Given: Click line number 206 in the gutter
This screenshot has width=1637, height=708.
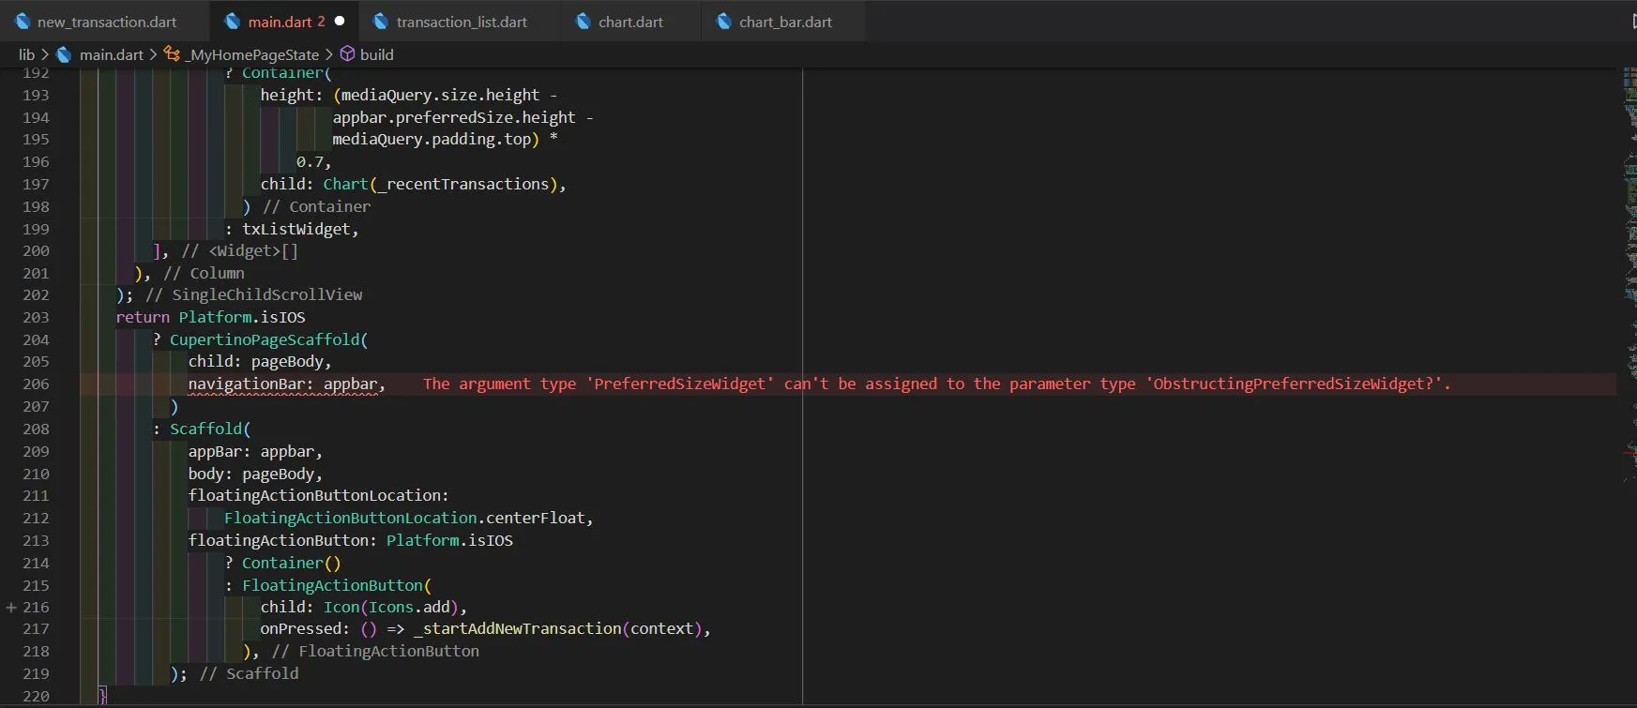Looking at the screenshot, I should 36,384.
